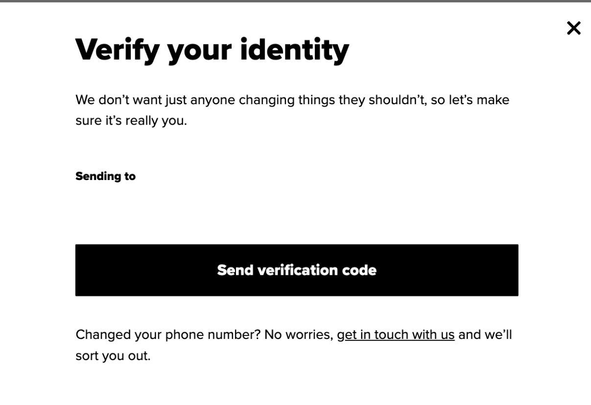The height and width of the screenshot is (405, 591).
Task: Close the Verify your identity dialog
Action: point(573,28)
